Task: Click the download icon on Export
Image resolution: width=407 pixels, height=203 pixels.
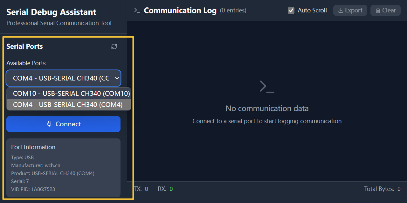Action: (x=341, y=10)
